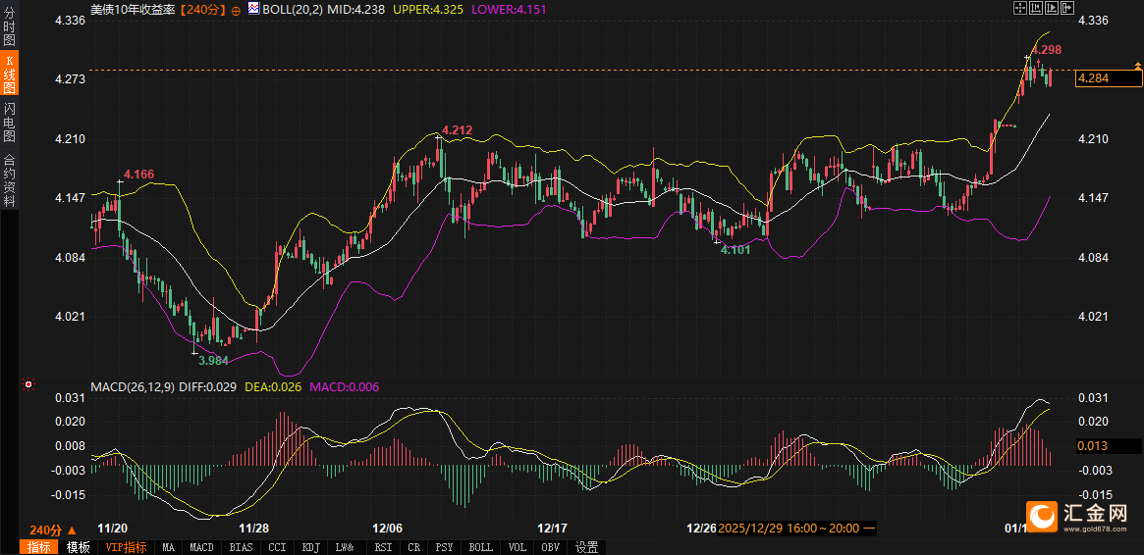Enable the RSI indicator
1144x555 pixels.
click(x=383, y=547)
